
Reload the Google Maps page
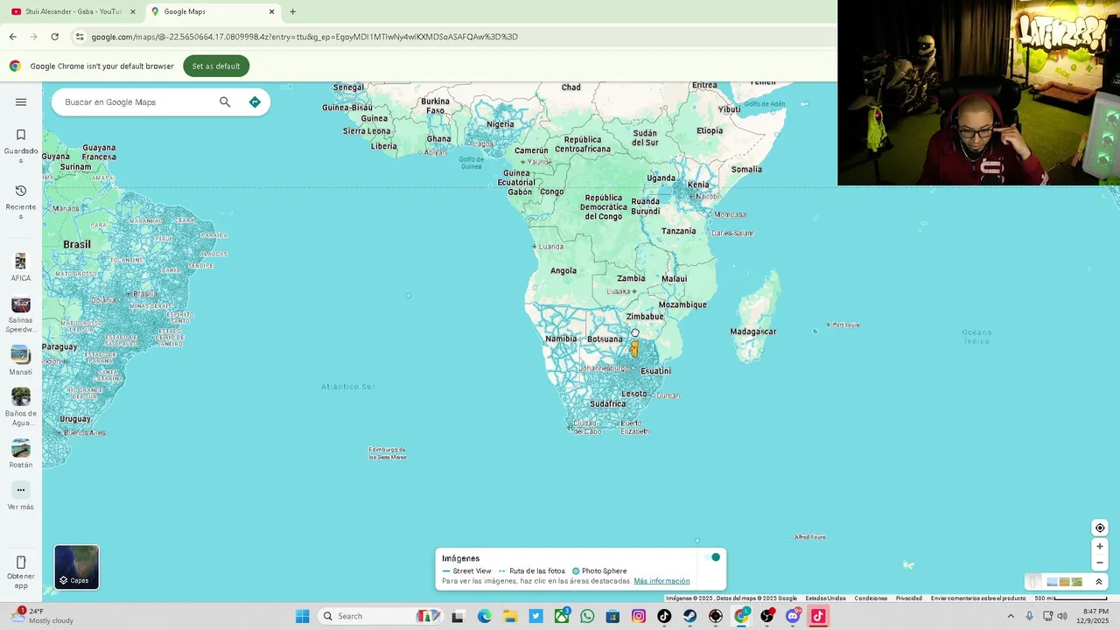pos(54,37)
